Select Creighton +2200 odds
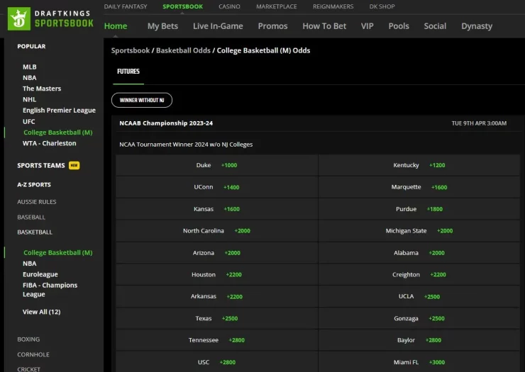Image resolution: width=525 pixels, height=372 pixels. click(419, 275)
